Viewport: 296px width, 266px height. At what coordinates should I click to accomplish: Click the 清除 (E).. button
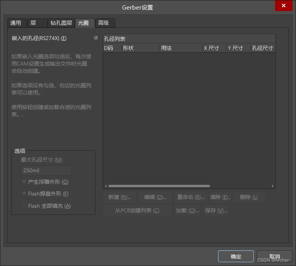[x=220, y=197]
